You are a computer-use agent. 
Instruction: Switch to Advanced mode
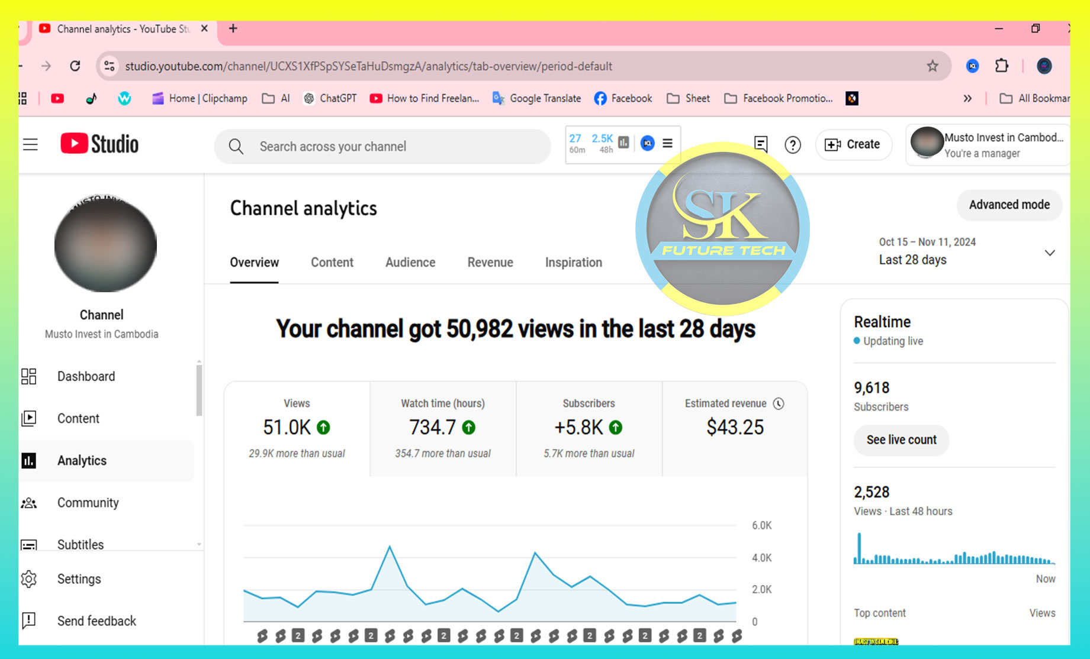pyautogui.click(x=1009, y=205)
